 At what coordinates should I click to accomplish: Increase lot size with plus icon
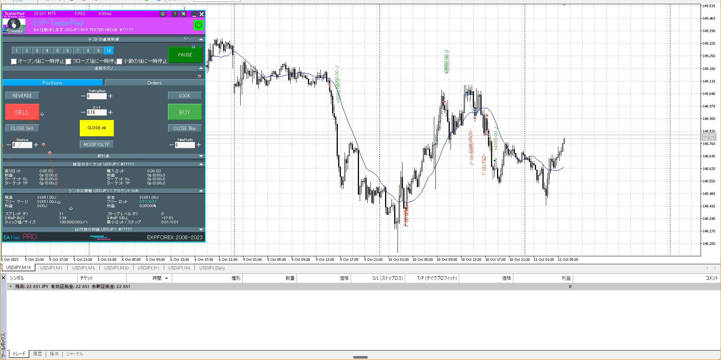tap(110, 112)
